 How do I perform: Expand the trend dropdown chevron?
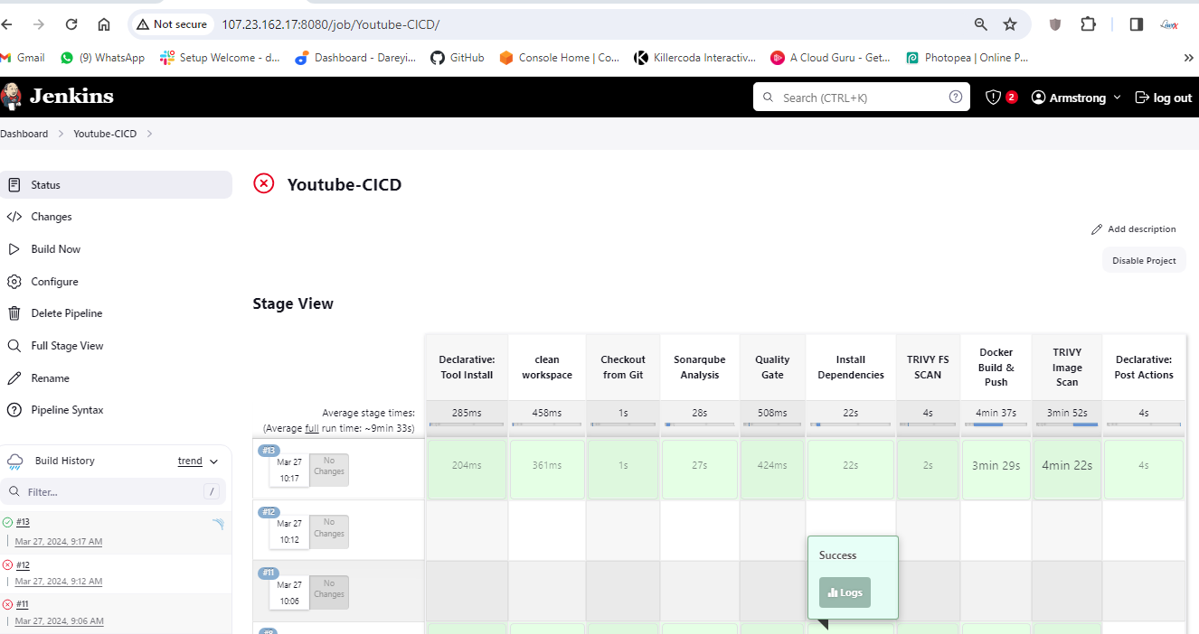[x=214, y=462]
